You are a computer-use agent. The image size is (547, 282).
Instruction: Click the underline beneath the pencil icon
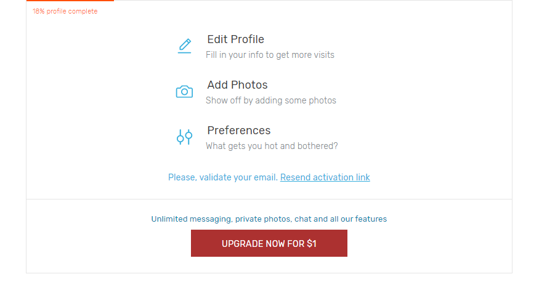[x=185, y=52]
